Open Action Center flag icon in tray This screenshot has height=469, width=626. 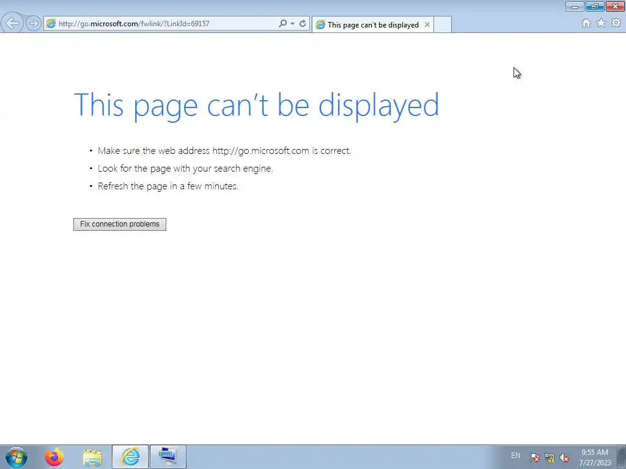coord(535,457)
